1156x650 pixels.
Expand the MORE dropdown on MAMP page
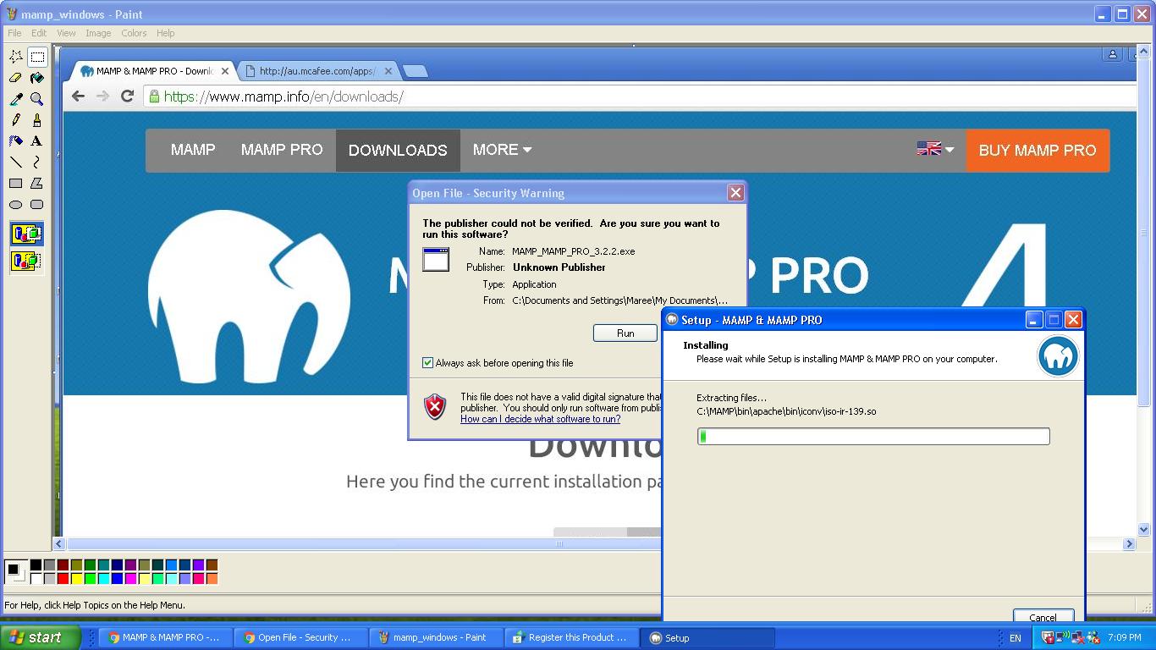502,150
